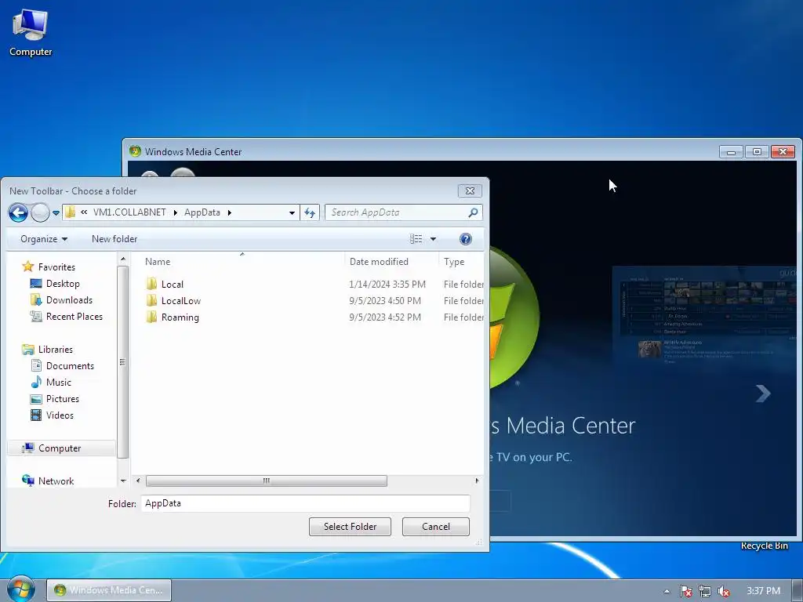Click the Search AppData field

coord(404,212)
